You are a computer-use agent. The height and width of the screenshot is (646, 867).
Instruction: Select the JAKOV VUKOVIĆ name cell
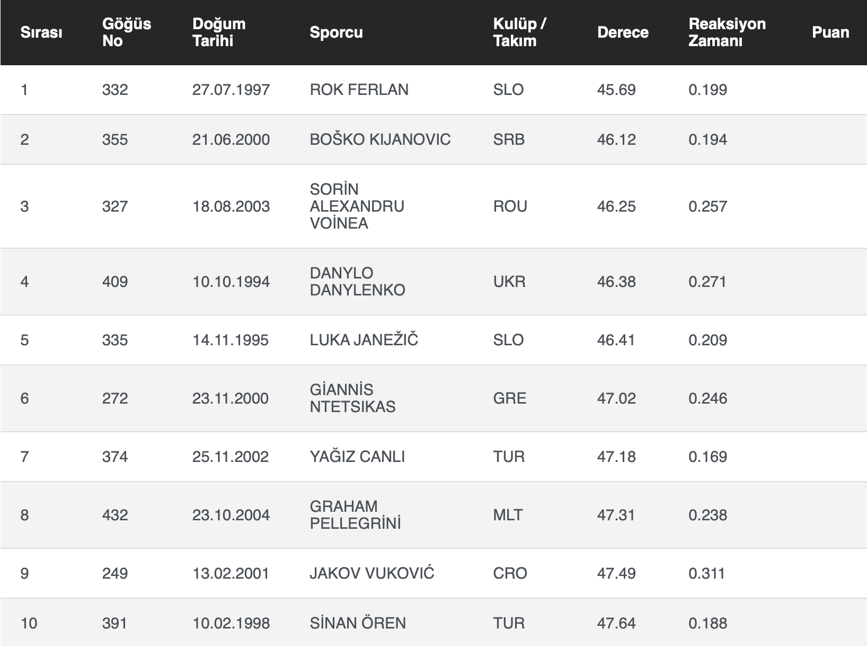pyautogui.click(x=371, y=573)
